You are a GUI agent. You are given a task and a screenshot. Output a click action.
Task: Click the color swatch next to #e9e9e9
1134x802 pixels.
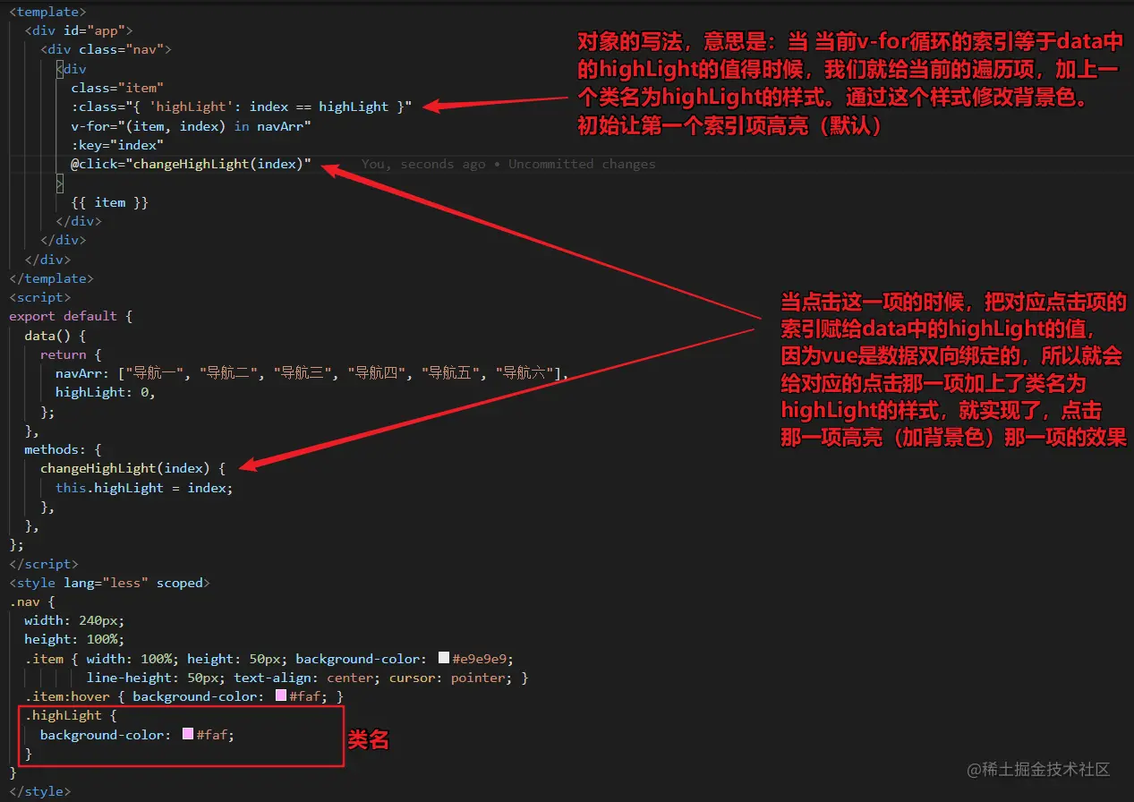tap(443, 658)
